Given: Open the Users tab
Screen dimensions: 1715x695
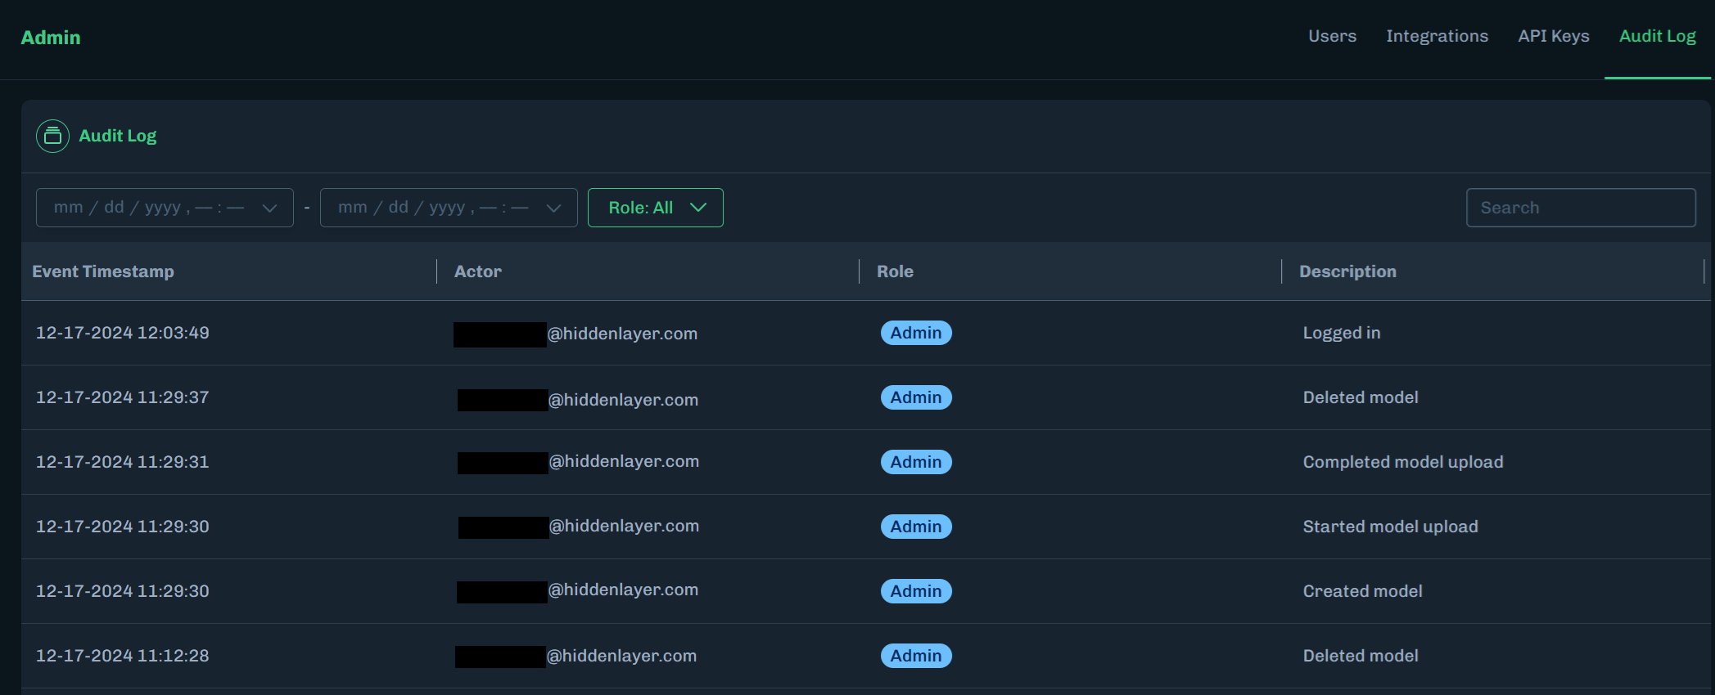Looking at the screenshot, I should [x=1332, y=36].
